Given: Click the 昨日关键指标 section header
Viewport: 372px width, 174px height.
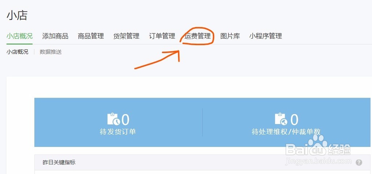Looking at the screenshot, I should coord(59,162).
